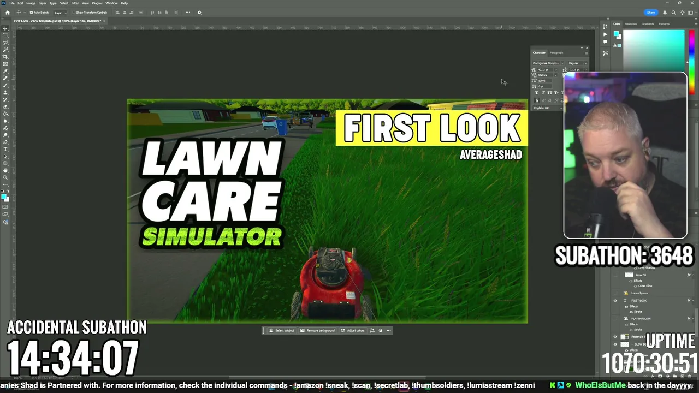Image resolution: width=699 pixels, height=393 pixels.
Task: Select the Paint Bucket tool
Action: (x=5, y=114)
